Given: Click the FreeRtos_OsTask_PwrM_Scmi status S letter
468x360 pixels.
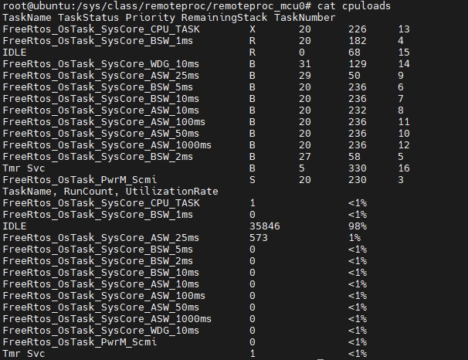Looking at the screenshot, I should click(253, 180).
